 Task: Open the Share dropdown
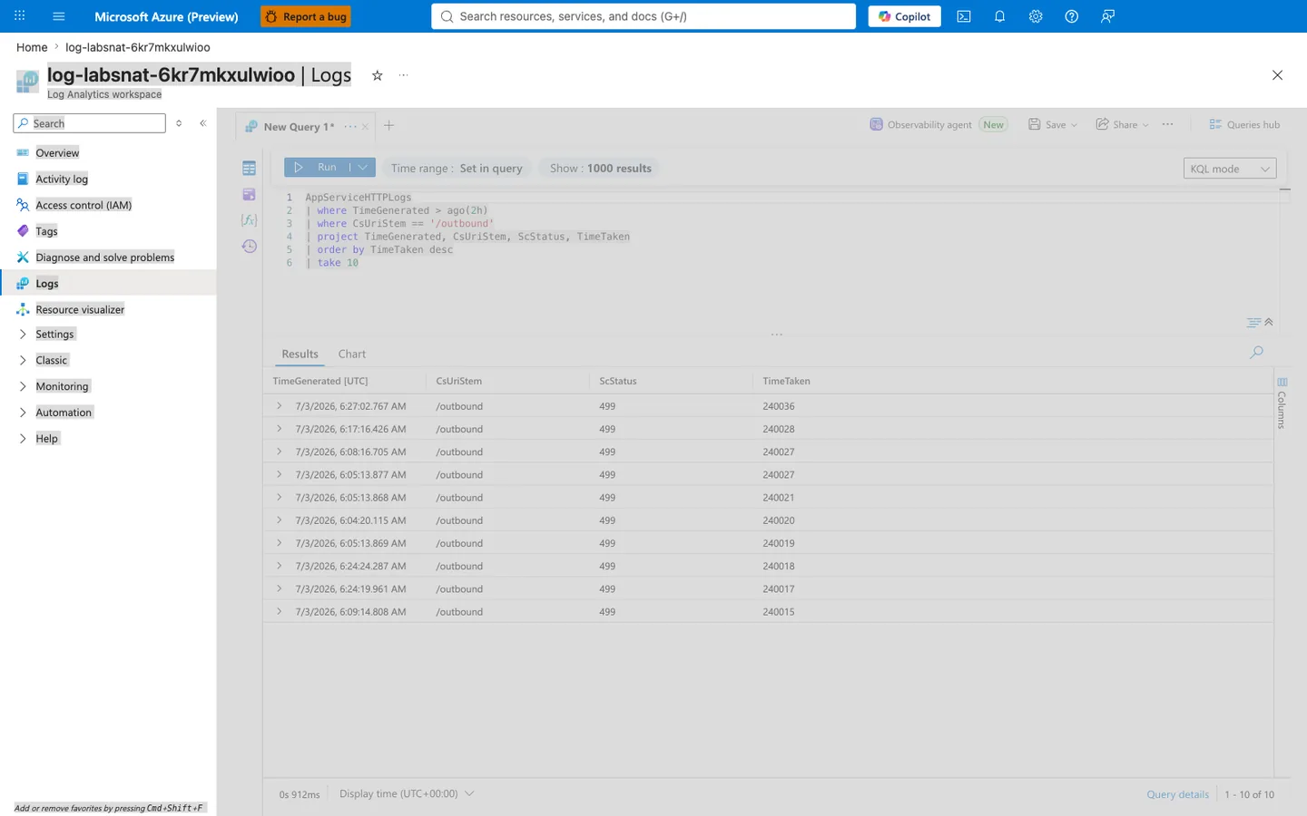tap(1123, 125)
